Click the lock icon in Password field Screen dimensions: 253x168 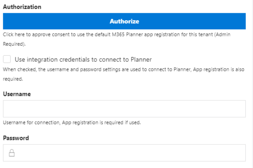pos(12,153)
